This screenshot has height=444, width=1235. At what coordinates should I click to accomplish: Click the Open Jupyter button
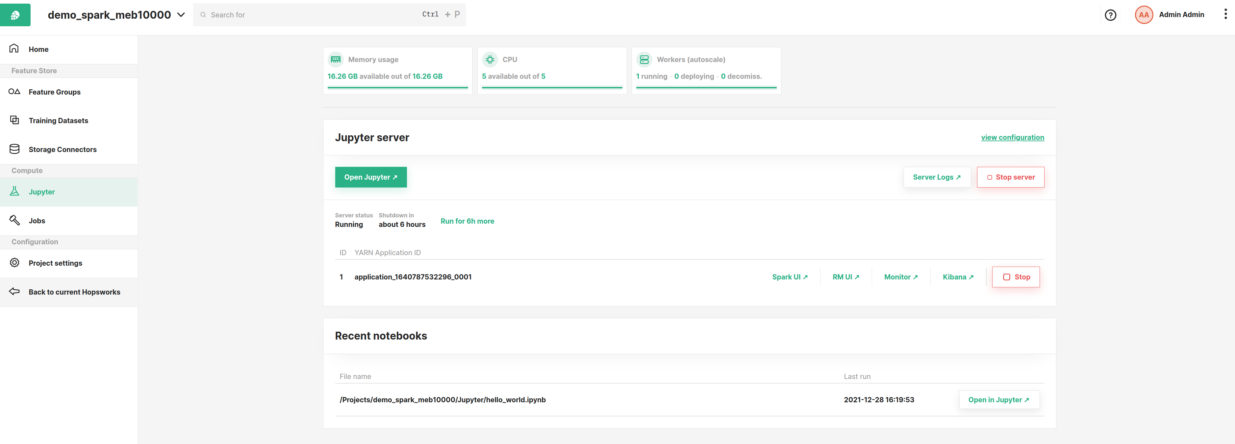coord(370,177)
